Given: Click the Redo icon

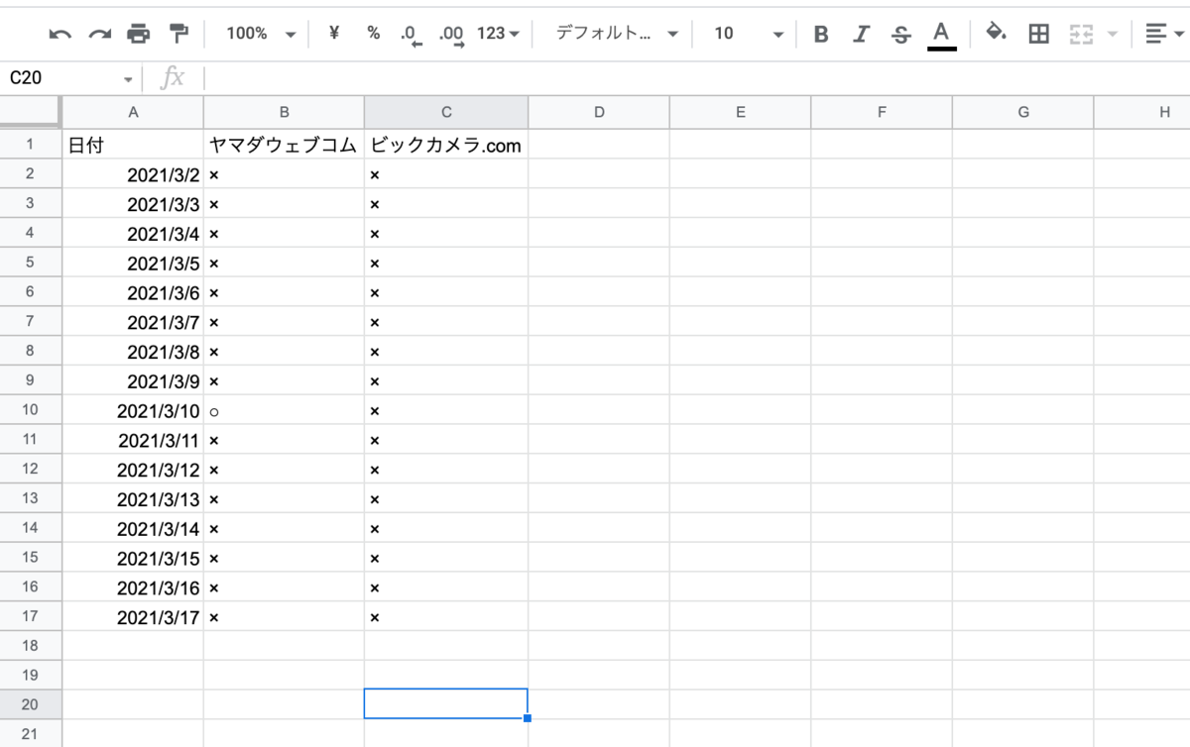Looking at the screenshot, I should click(x=99, y=33).
